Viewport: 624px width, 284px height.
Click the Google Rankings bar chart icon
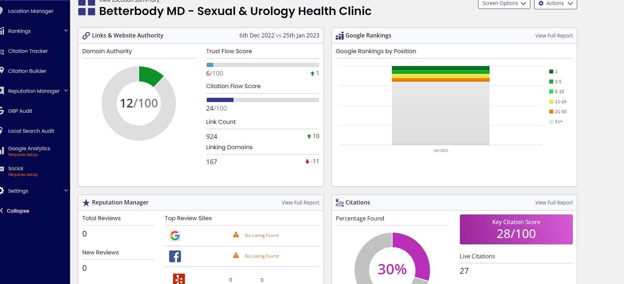(340, 36)
